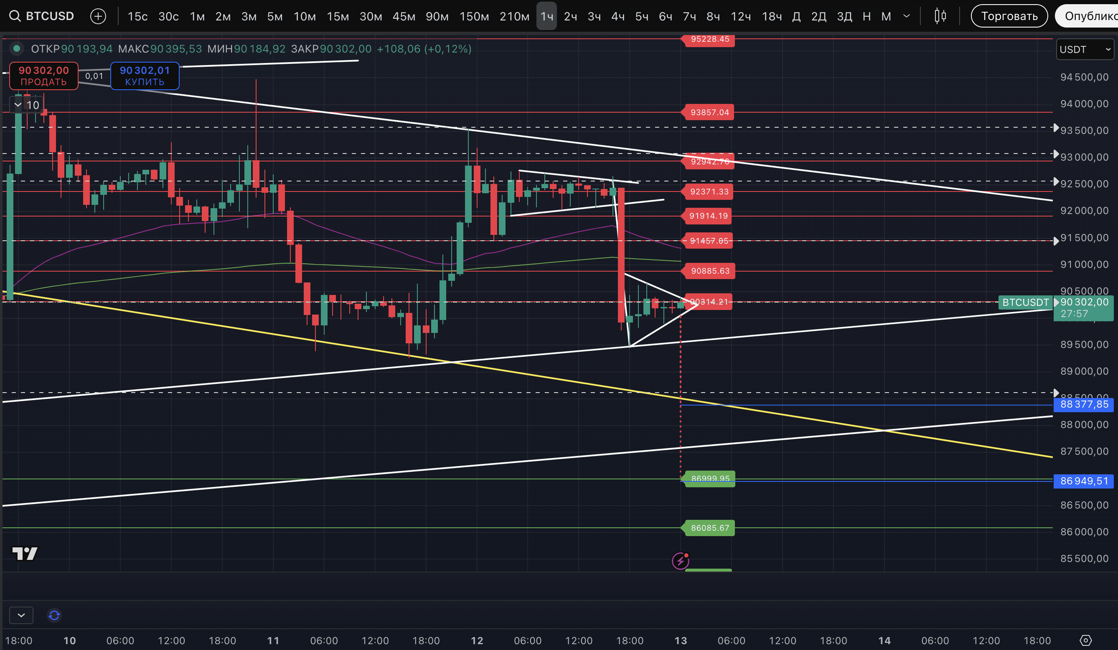Expand more timeframes chevron
Image resolution: width=1118 pixels, height=650 pixels.
906,16
